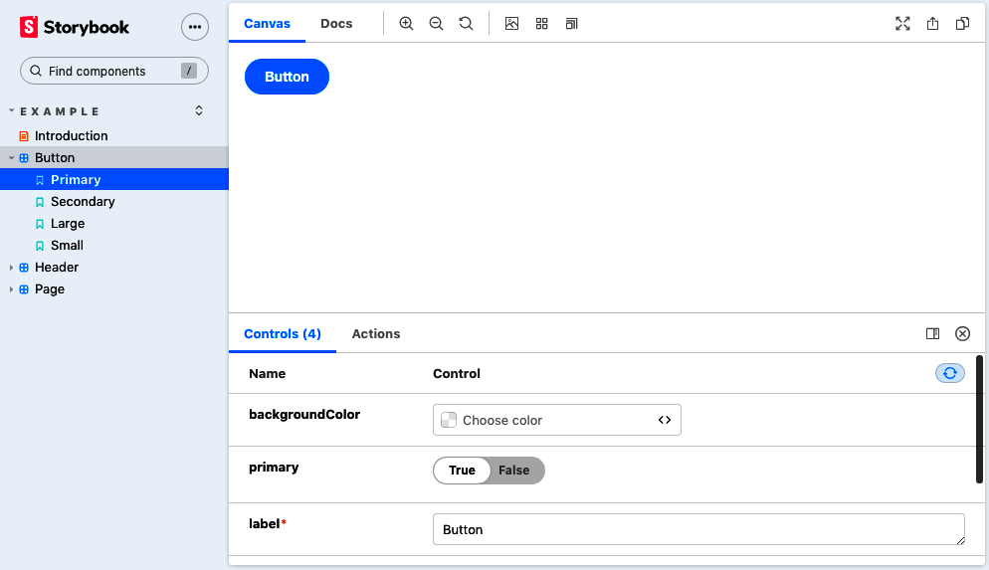Collapse the Button component group
989x570 pixels.
[12, 158]
